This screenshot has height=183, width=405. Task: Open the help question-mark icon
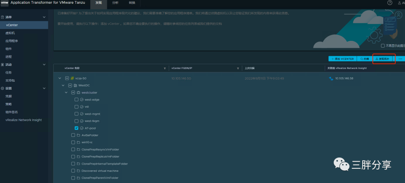pos(390,3)
